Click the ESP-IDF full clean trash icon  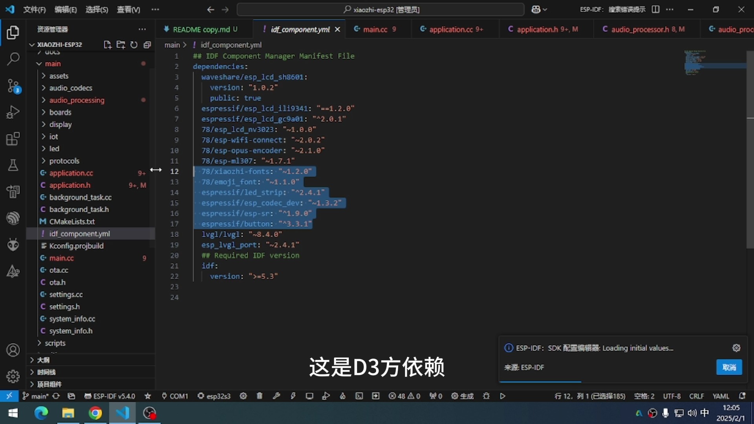(260, 396)
